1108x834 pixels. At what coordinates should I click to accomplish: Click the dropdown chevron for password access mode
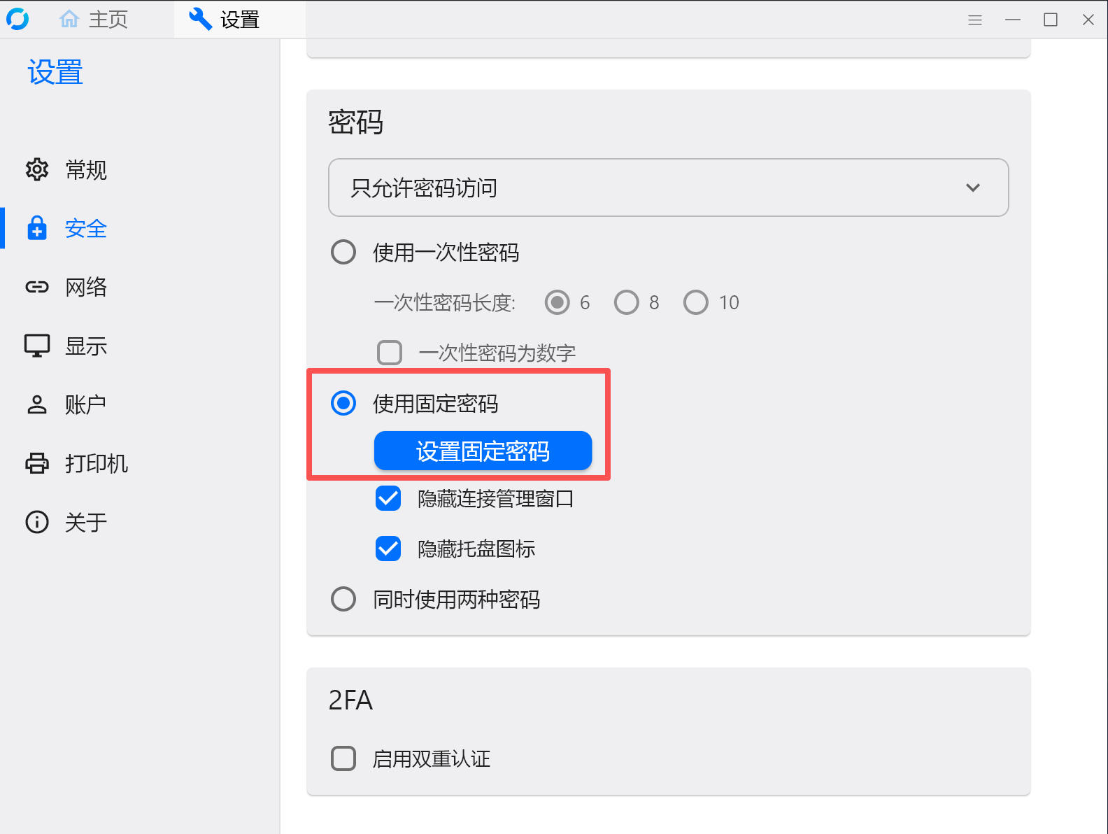coord(972,188)
